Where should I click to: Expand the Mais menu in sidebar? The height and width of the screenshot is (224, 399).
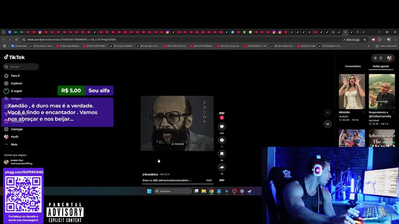click(x=14, y=144)
